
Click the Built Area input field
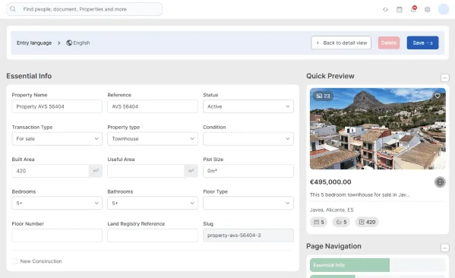(50, 171)
